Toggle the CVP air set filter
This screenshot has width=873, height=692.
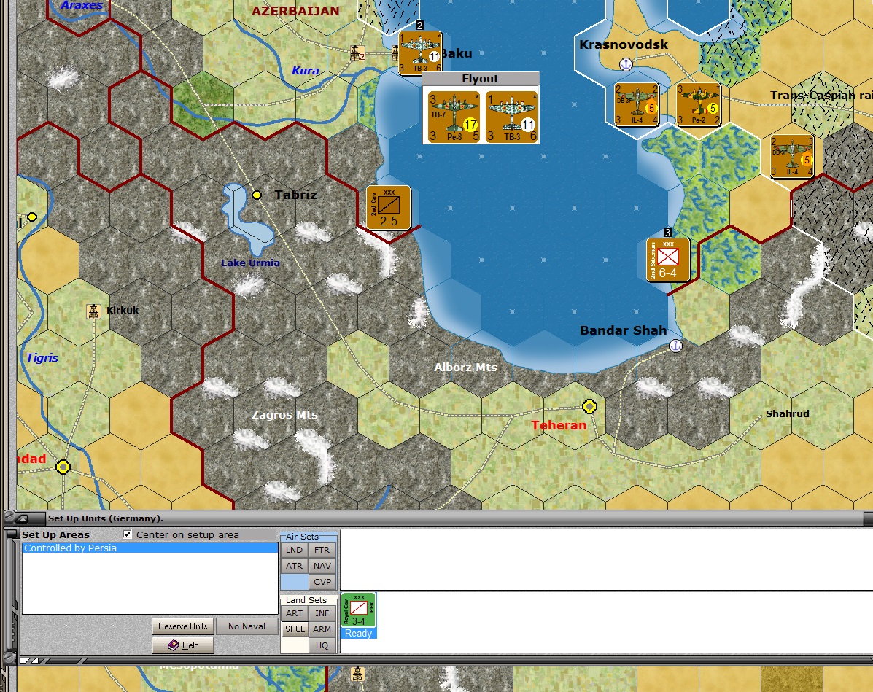322,582
